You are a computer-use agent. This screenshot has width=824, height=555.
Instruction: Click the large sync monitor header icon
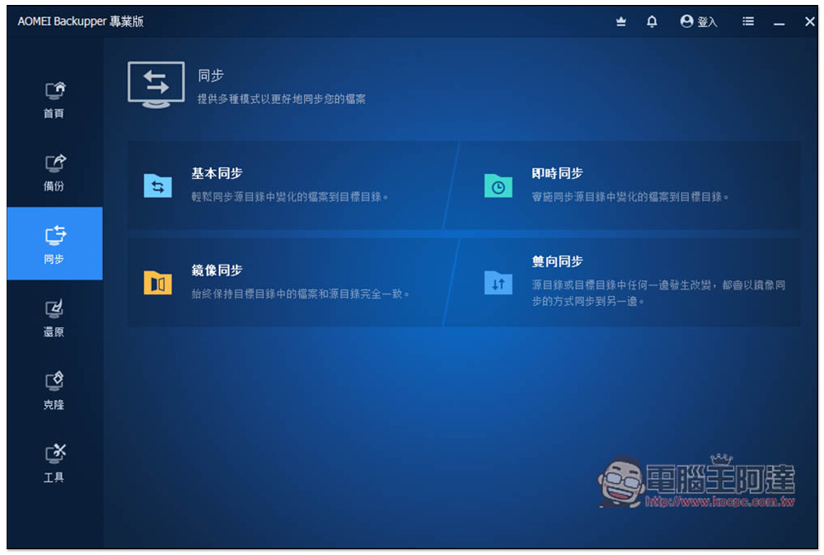point(156,85)
